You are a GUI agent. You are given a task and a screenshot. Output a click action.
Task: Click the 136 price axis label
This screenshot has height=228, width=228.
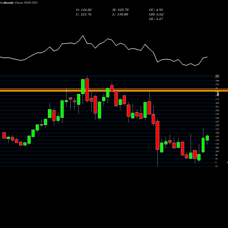tap(217, 125)
